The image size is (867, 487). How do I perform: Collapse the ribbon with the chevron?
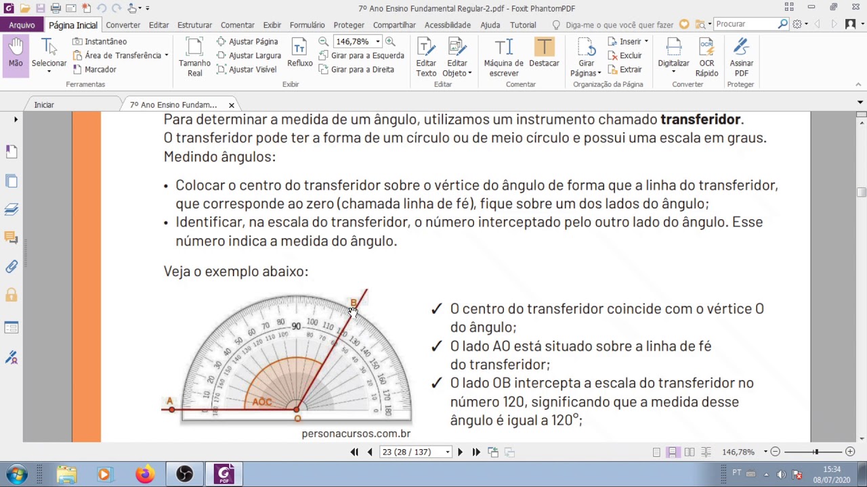tap(858, 85)
